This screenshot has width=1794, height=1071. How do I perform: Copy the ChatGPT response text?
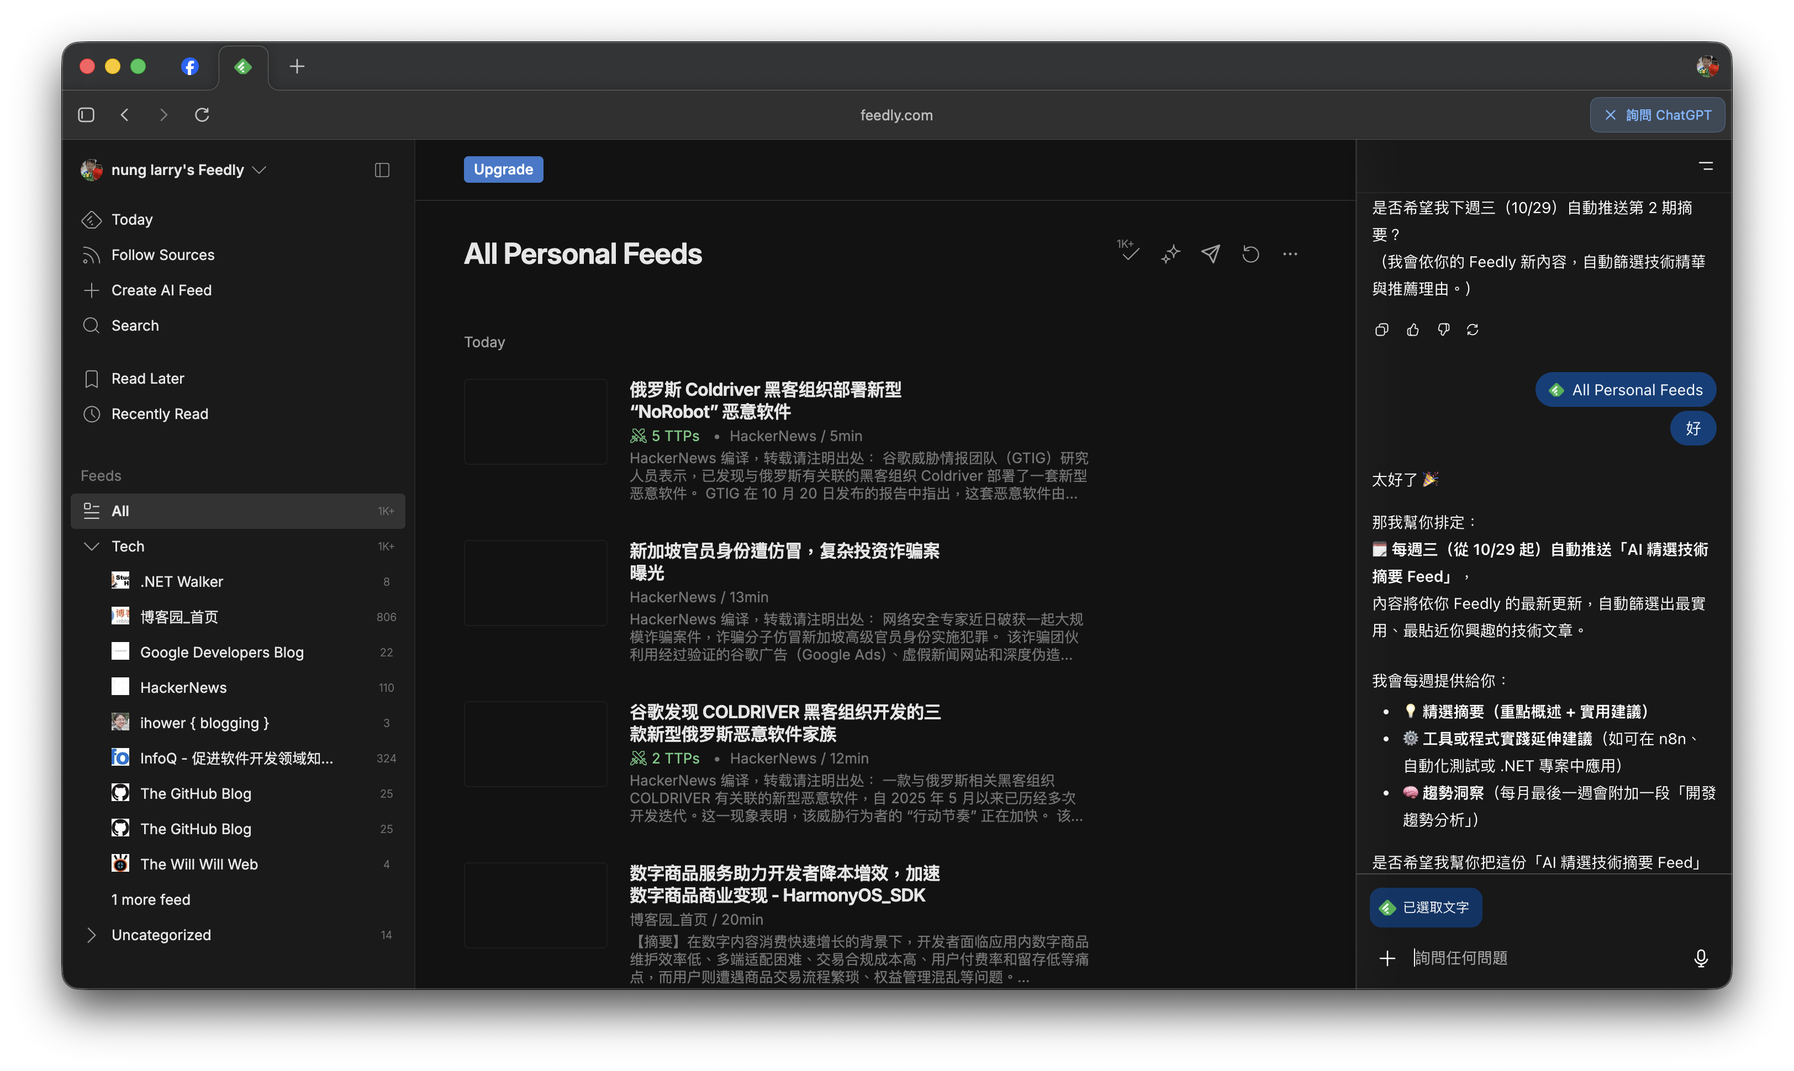click(x=1382, y=330)
